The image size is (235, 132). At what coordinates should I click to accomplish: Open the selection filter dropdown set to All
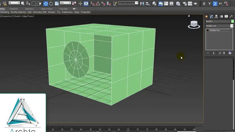point(14,3)
